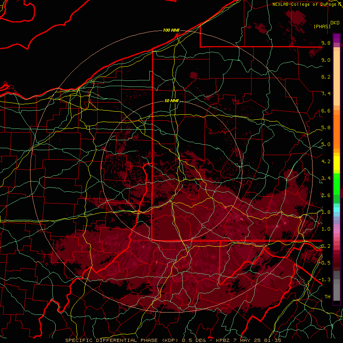Click the bright green segment of the color bar
This screenshot has width=343, height=343.
pyautogui.click(x=337, y=184)
